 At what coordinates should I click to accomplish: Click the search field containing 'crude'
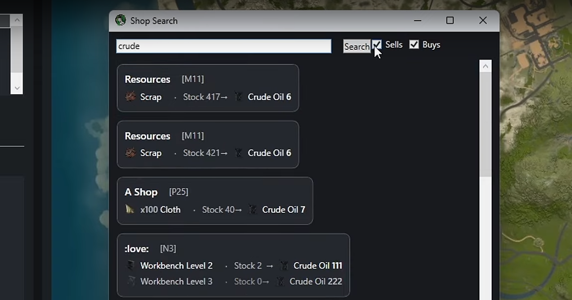point(224,46)
